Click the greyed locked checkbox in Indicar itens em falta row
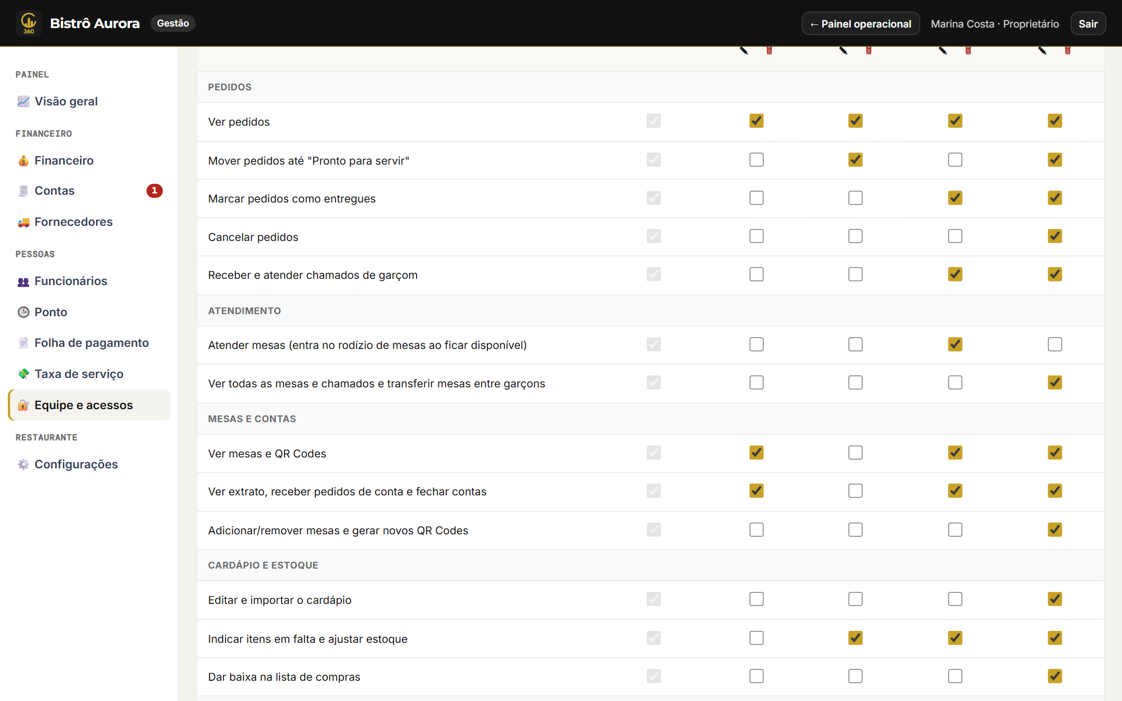The height and width of the screenshot is (701, 1122). [x=653, y=638]
